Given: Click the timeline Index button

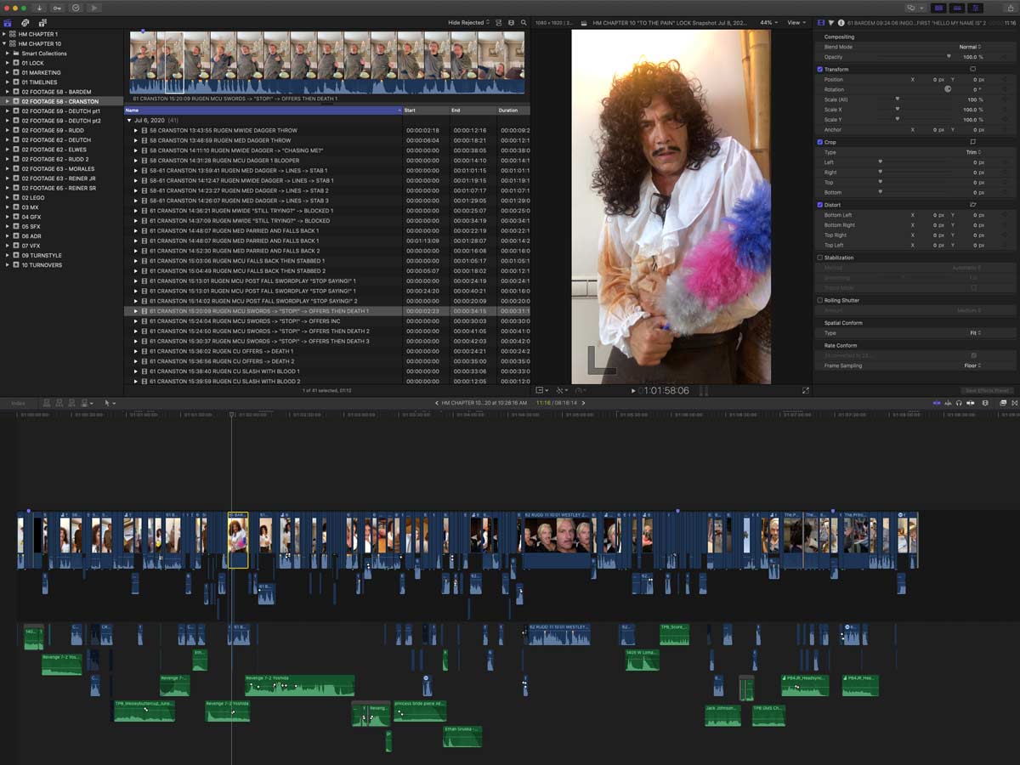Looking at the screenshot, I should click(x=18, y=403).
